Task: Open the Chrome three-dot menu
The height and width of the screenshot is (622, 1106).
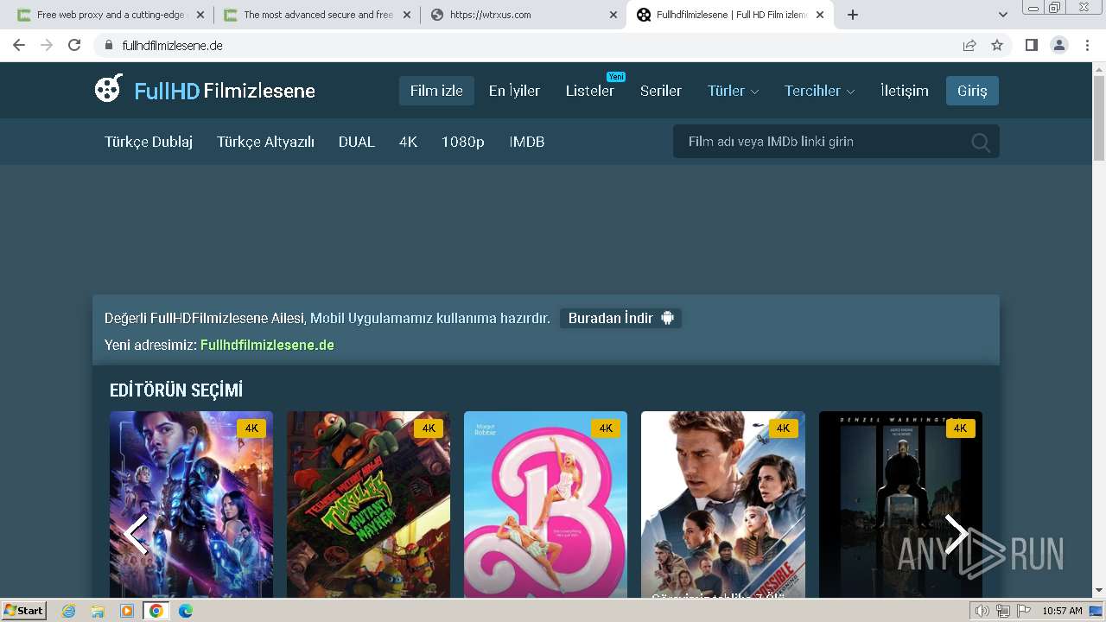Action: point(1087,45)
